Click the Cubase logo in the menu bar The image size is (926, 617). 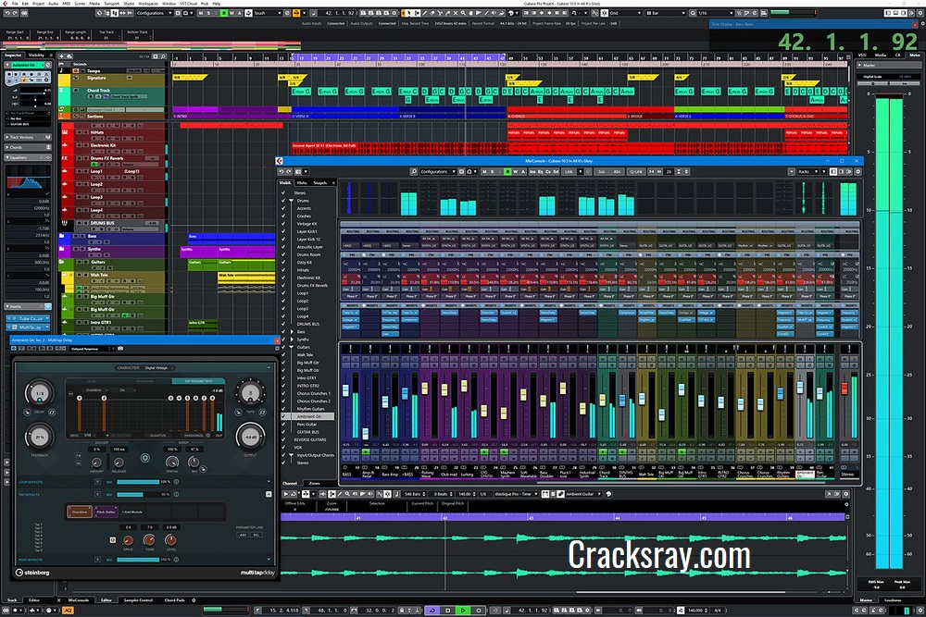click(5, 4)
